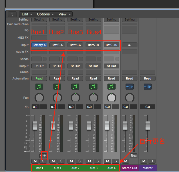Mute the Aux 2 channel

click(71, 161)
